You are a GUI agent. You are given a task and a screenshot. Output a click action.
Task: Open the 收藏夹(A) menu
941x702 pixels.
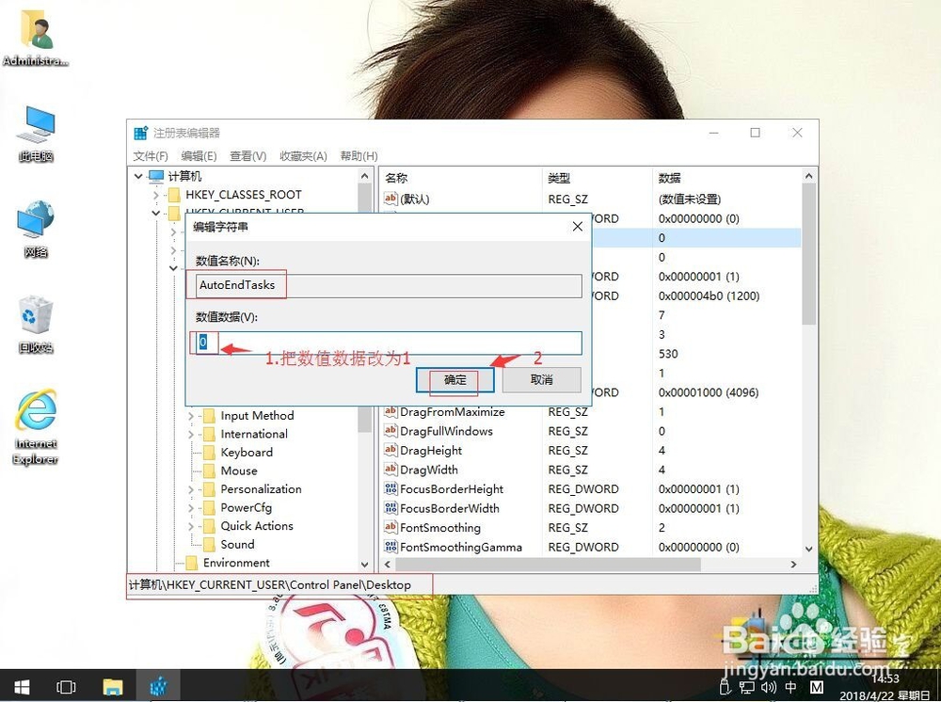303,156
